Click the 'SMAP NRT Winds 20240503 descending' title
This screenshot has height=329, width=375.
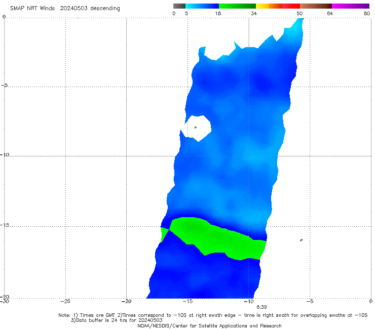click(65, 8)
